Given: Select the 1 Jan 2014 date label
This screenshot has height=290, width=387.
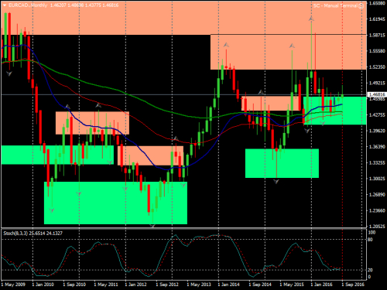Looking at the screenshot, I should tap(228, 285).
